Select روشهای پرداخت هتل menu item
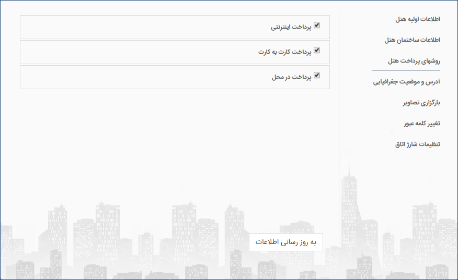Image resolution: width=458 pixels, height=280 pixels. (414, 61)
